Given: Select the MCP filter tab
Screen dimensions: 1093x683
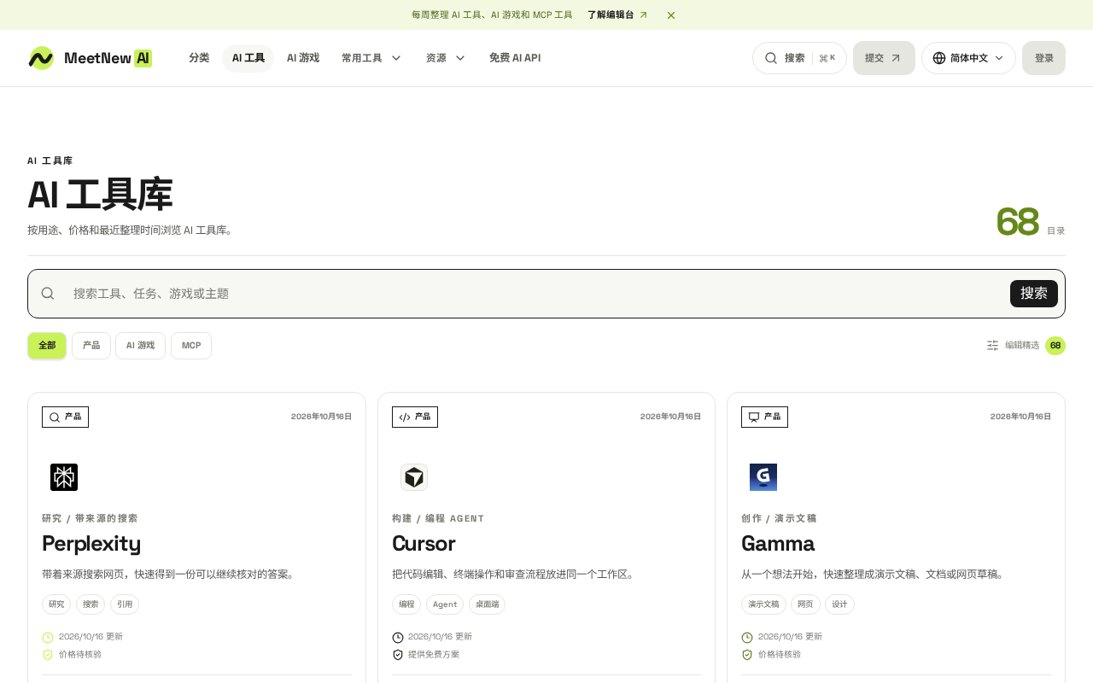Looking at the screenshot, I should click(x=191, y=346).
